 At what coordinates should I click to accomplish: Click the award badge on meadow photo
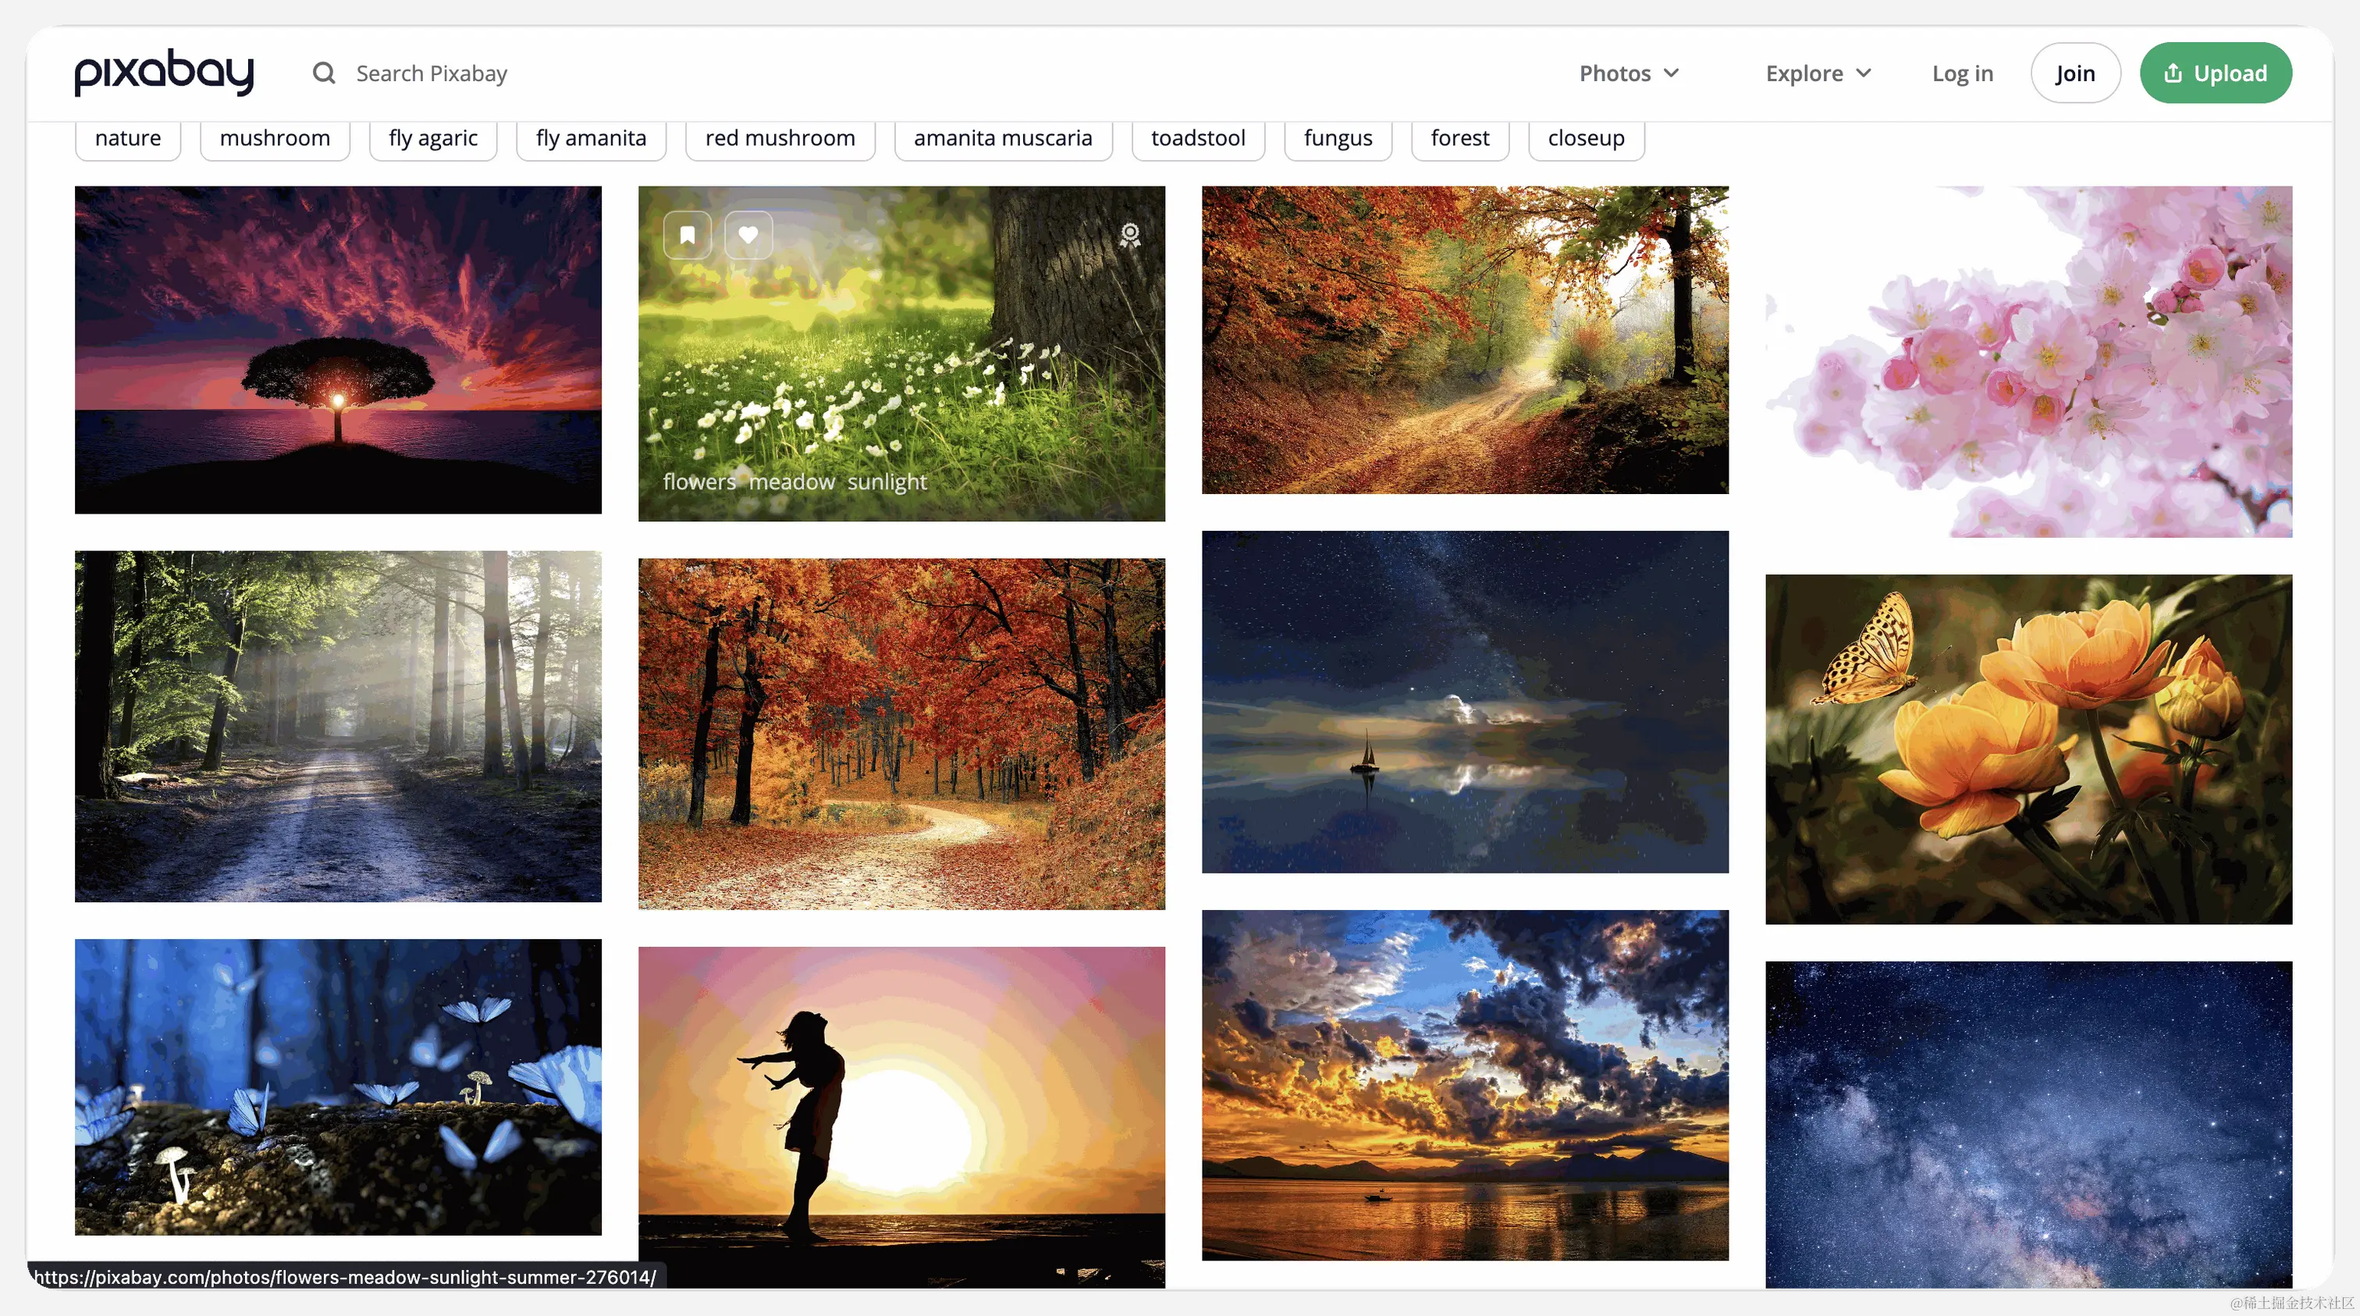[x=1129, y=236]
